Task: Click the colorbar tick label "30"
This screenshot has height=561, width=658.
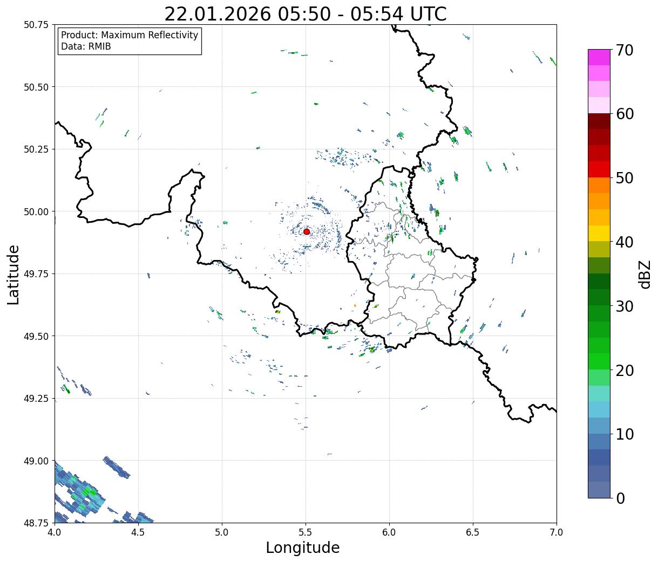Action: click(x=625, y=306)
